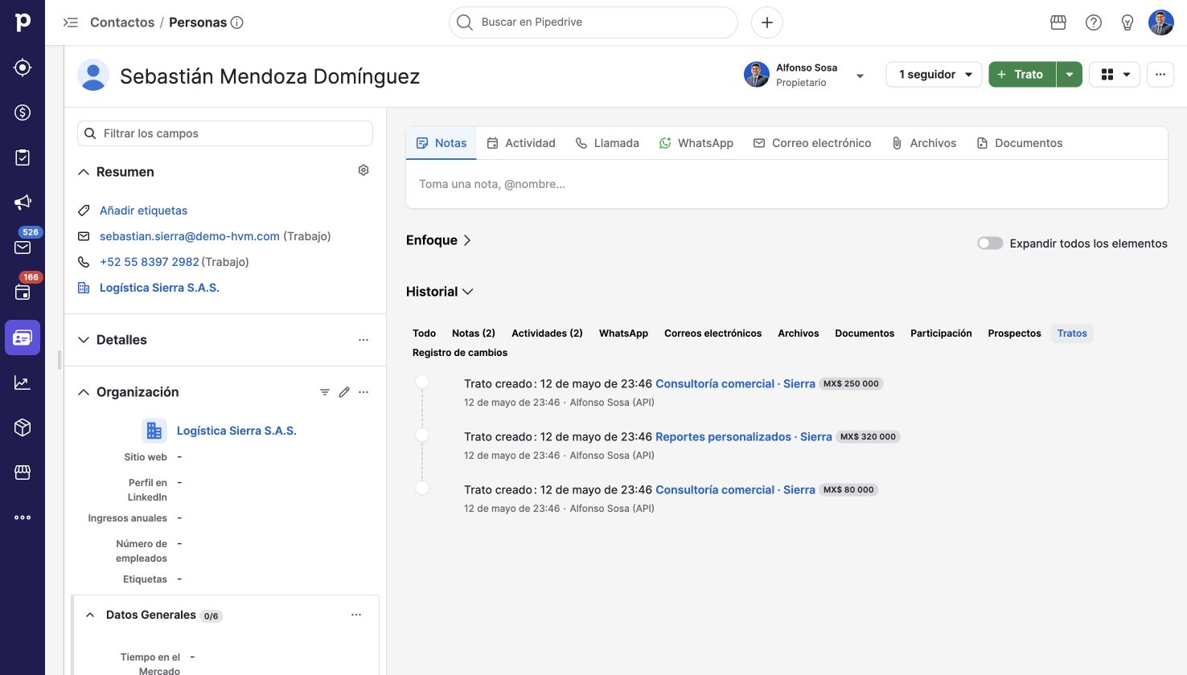Open More three-dots menu in sidebar

23,517
